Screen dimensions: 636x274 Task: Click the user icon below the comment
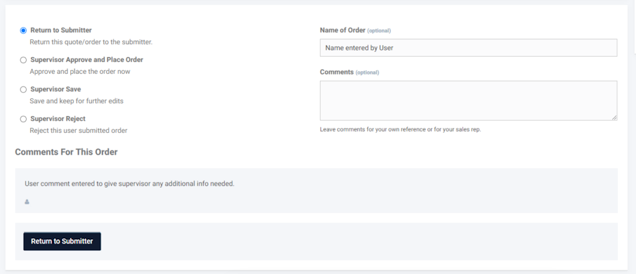pos(27,202)
